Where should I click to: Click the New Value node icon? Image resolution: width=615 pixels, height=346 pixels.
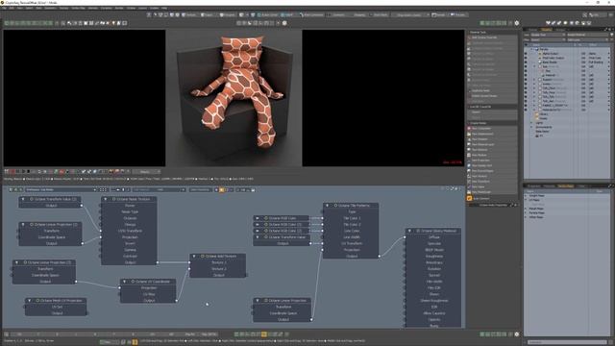click(469, 186)
